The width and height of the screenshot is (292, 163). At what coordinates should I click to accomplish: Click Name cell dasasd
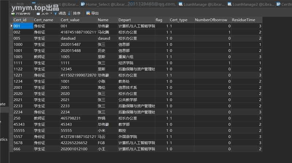pos(107,38)
